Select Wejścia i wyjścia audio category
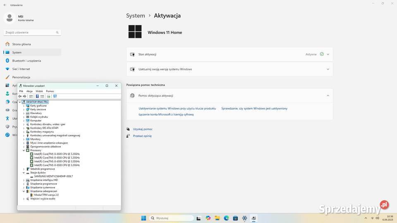Image resolution: width=397 pixels, height=223 pixels. coord(43,199)
